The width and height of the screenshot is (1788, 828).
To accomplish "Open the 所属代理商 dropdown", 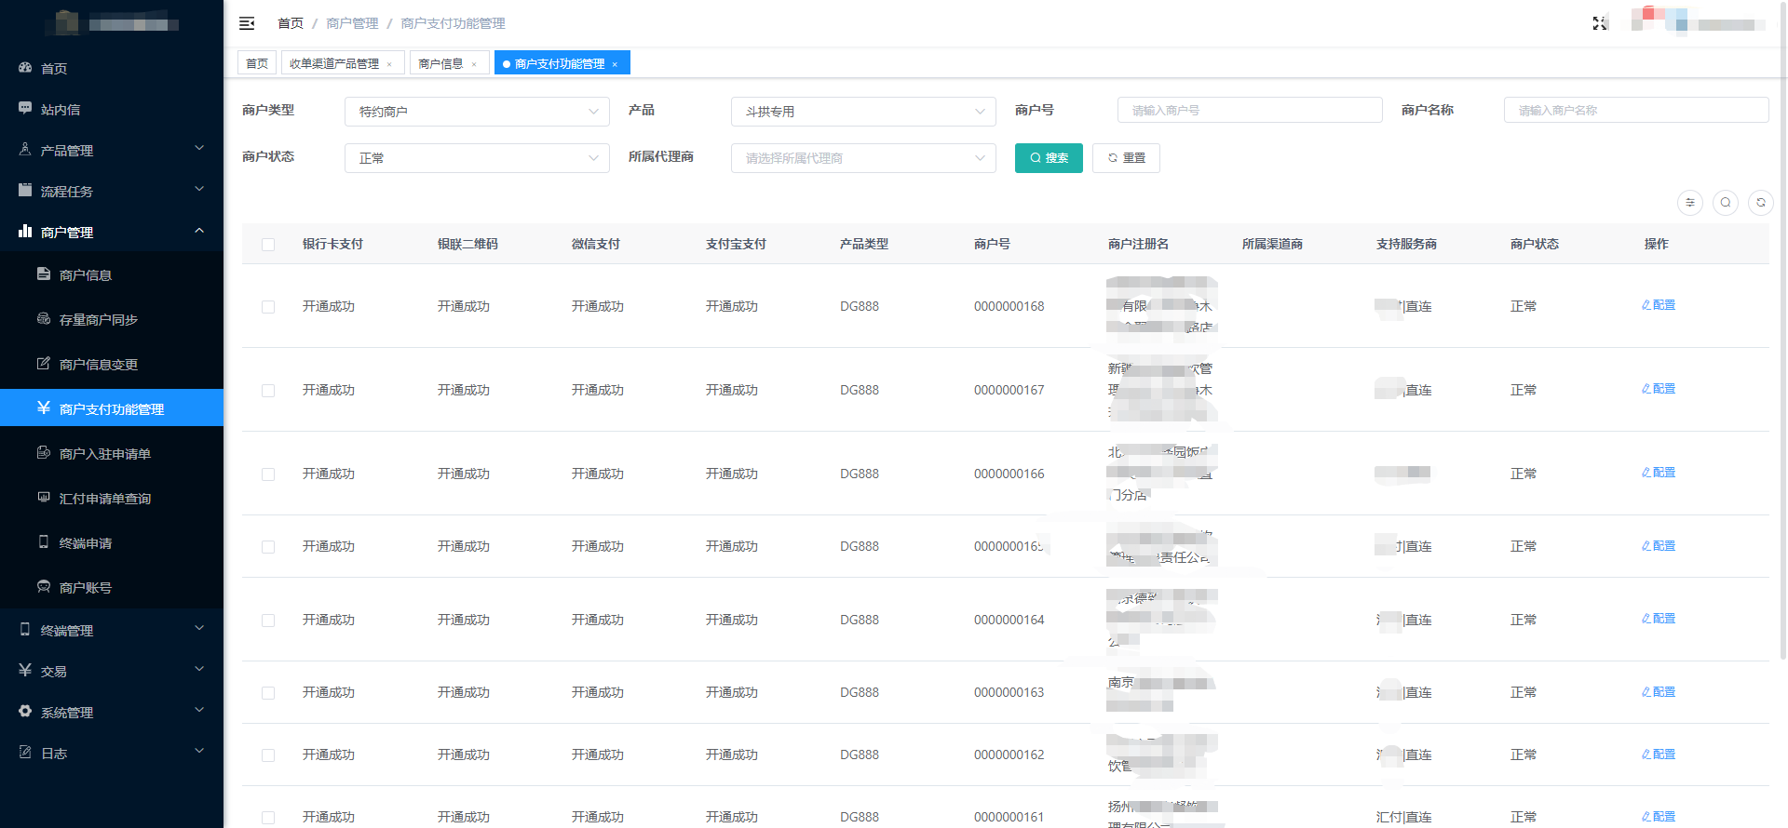I will (x=863, y=158).
